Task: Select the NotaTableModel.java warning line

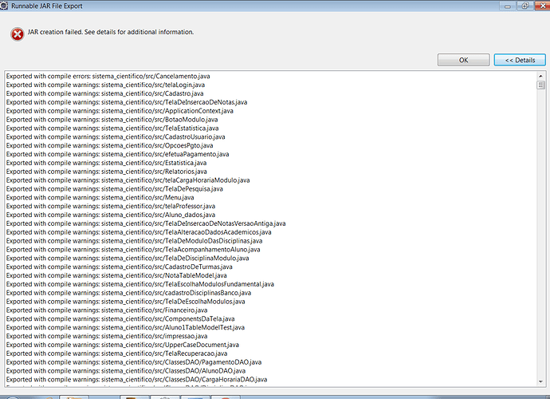Action: click(116, 275)
